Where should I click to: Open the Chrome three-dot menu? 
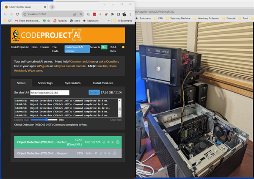[x=130, y=14]
